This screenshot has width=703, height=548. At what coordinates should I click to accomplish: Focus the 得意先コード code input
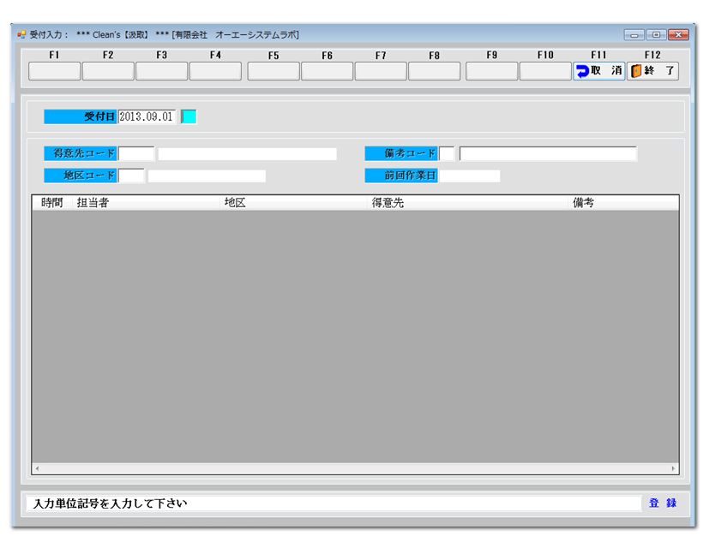(x=136, y=153)
